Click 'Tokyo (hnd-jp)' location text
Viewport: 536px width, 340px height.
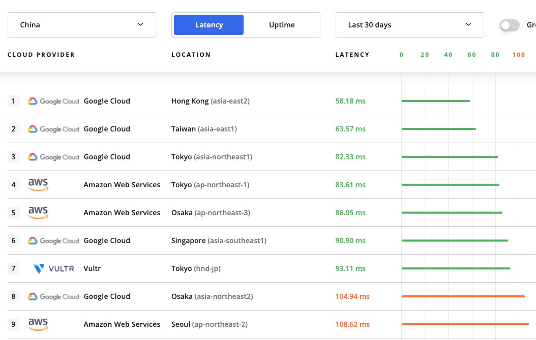[x=196, y=269]
